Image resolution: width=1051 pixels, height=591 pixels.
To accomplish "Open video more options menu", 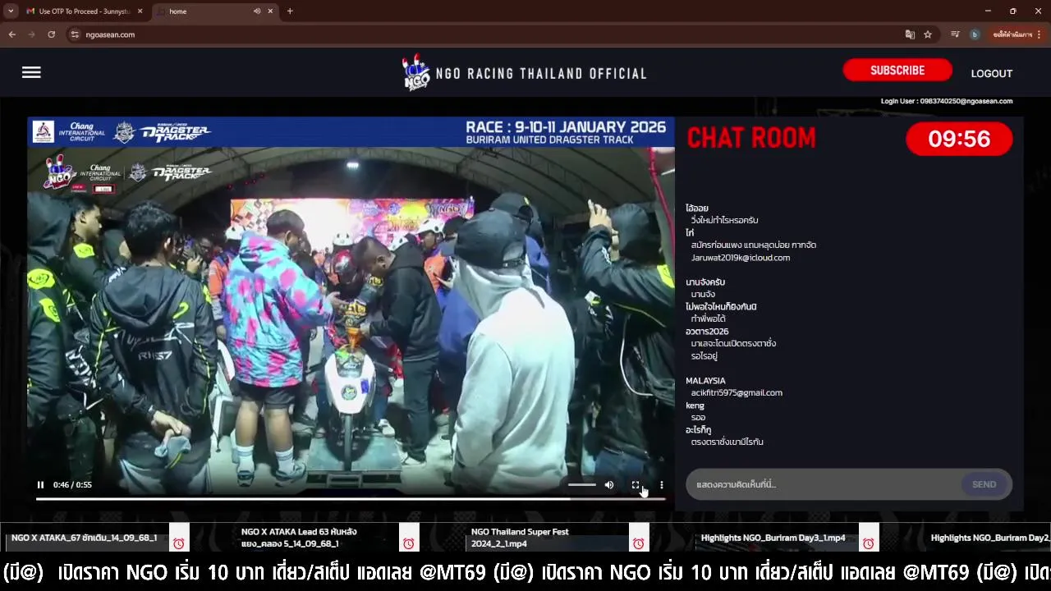I will (662, 485).
